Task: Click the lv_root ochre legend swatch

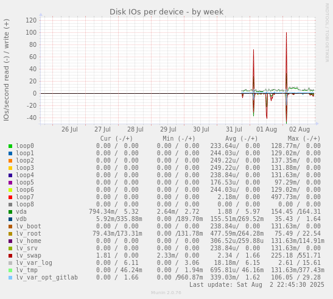Action: [10, 234]
